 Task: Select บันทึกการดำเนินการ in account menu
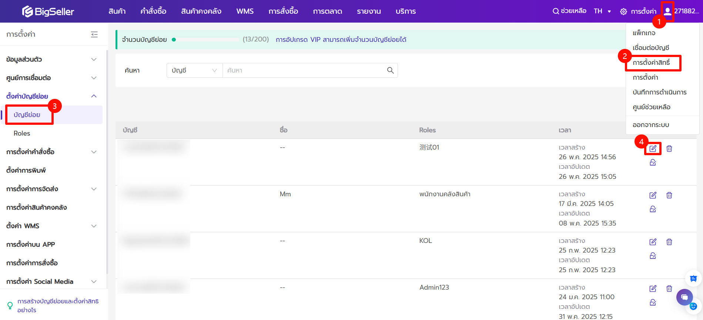[x=659, y=92]
